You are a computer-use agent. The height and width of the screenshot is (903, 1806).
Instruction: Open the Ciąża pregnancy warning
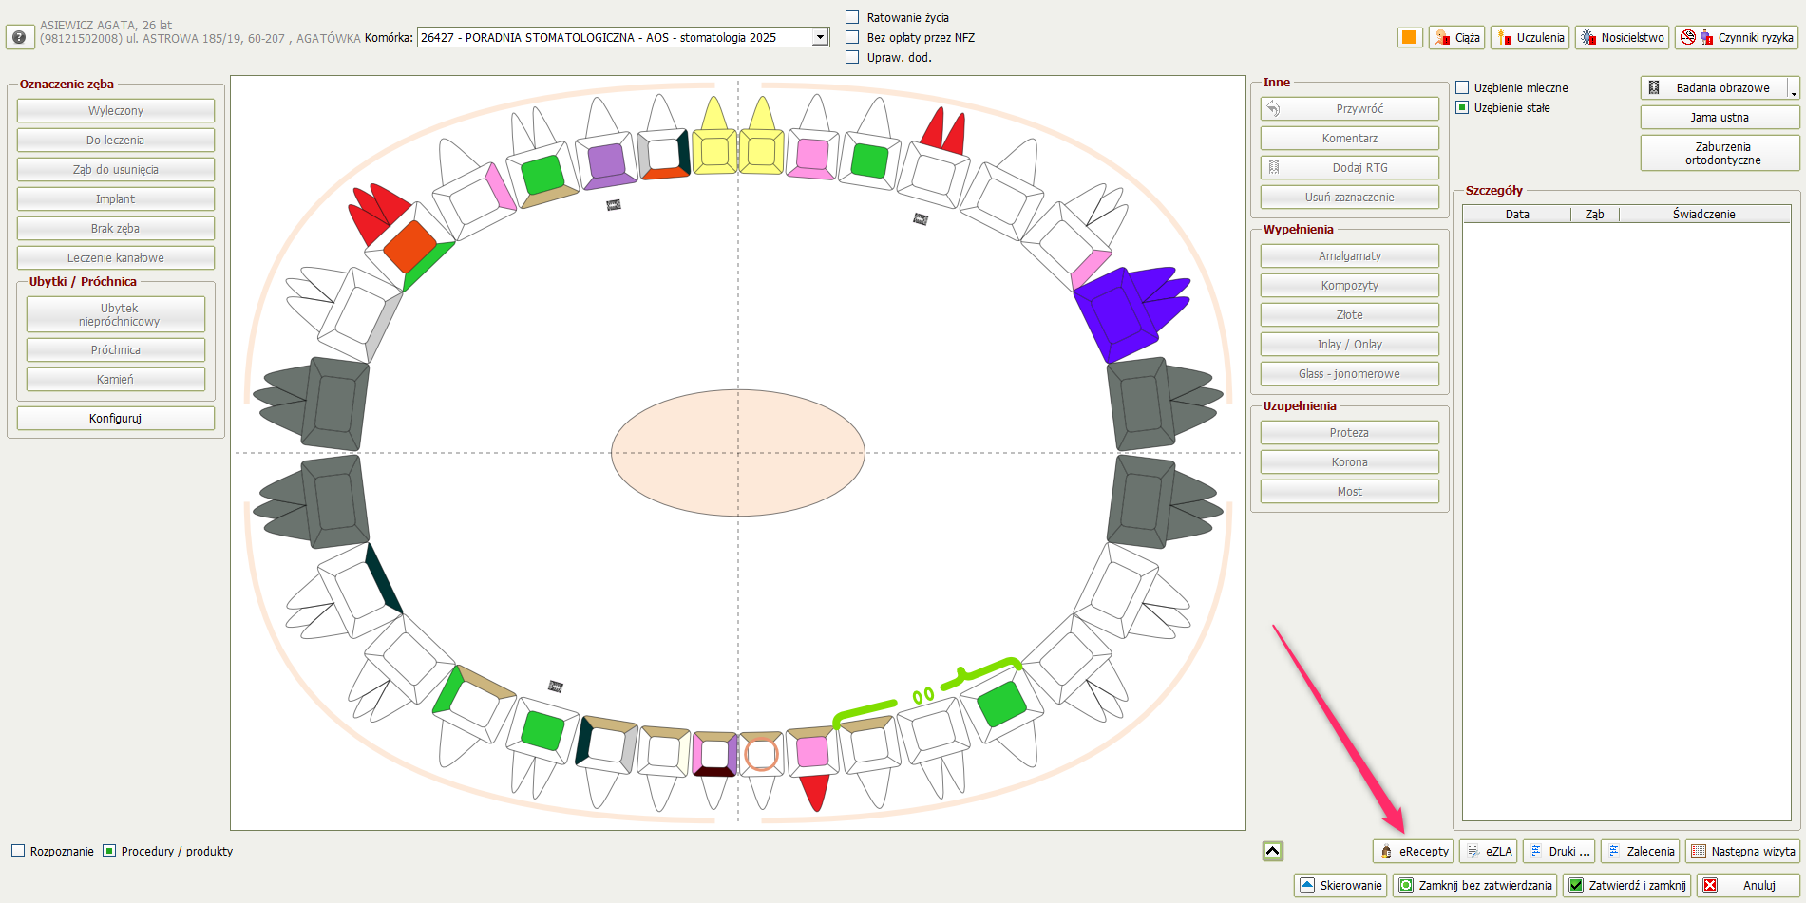(1456, 37)
